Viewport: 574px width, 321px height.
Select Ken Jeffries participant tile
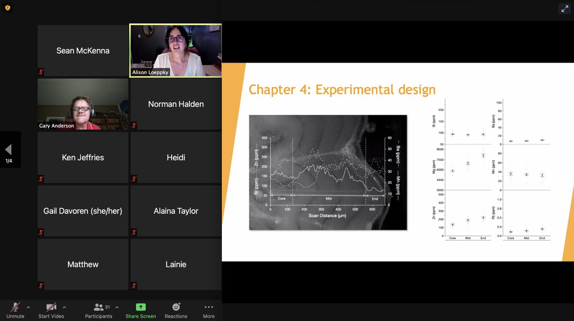83,157
